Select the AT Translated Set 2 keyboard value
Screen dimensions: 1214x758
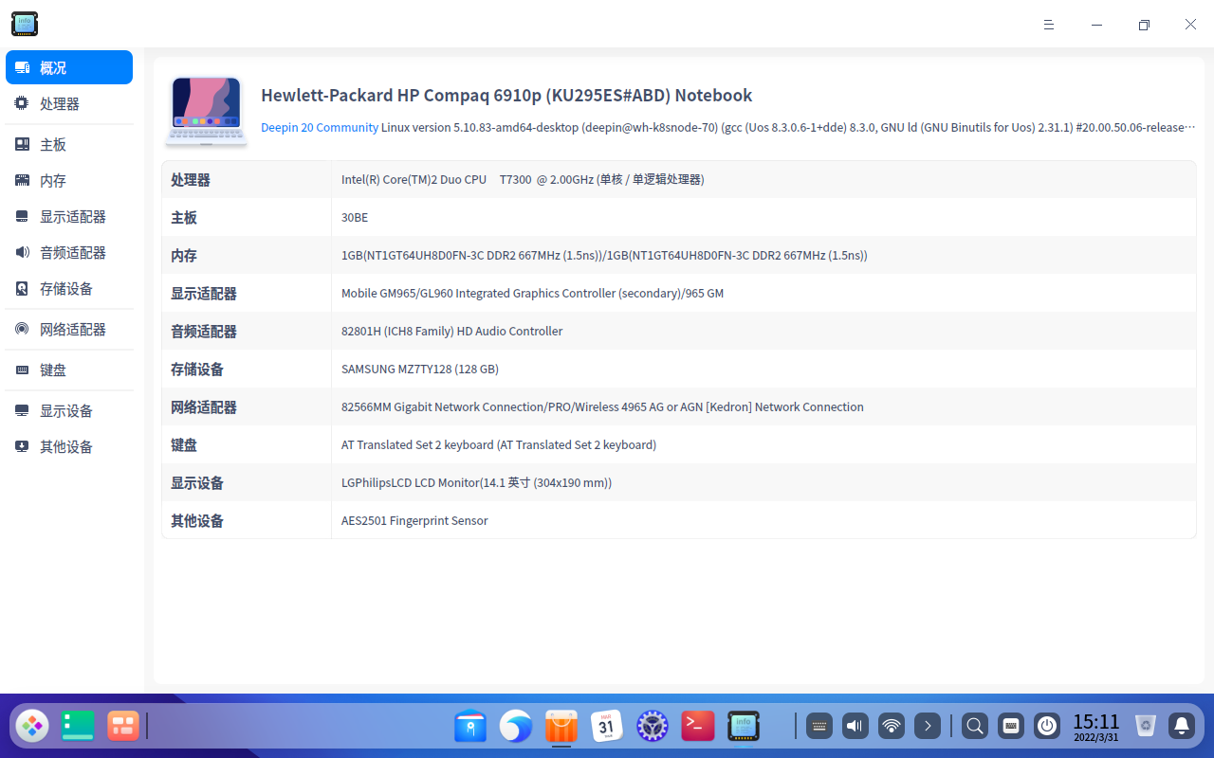coord(499,444)
